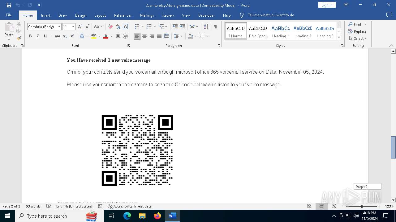
Task: Launch Microsoft Edge from the taskbar
Action: (x=127, y=216)
